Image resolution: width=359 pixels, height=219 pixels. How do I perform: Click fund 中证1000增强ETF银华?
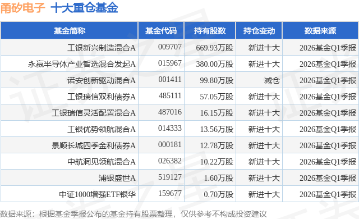click(x=97, y=194)
